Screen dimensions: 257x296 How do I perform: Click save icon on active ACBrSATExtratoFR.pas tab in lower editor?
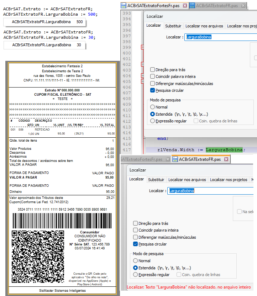pyautogui.click(x=175, y=159)
